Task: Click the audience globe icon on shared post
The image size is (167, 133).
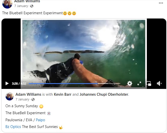Action: 33,99
